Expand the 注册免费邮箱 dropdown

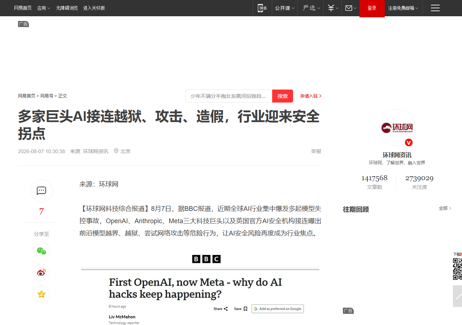403,8
